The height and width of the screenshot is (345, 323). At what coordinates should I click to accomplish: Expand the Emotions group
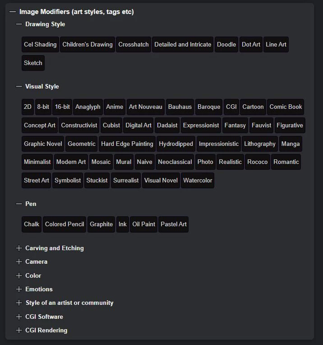[19, 289]
